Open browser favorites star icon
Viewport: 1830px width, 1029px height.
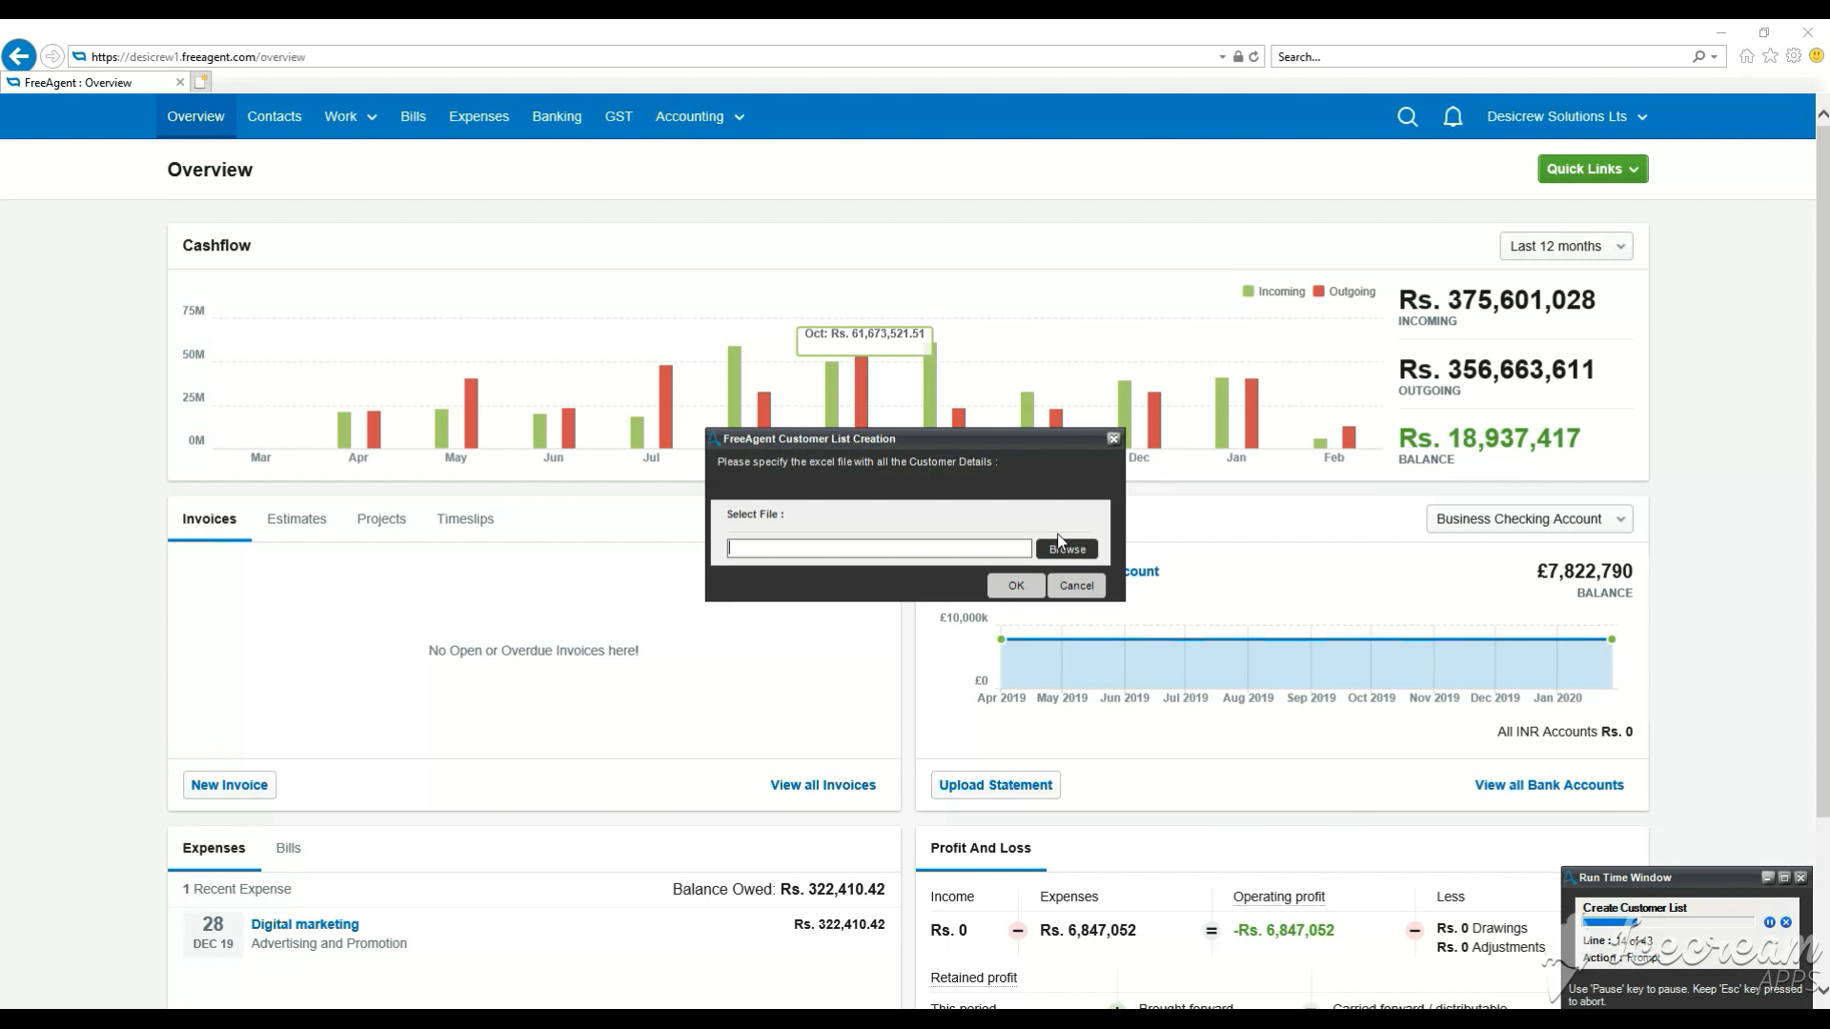[1770, 56]
